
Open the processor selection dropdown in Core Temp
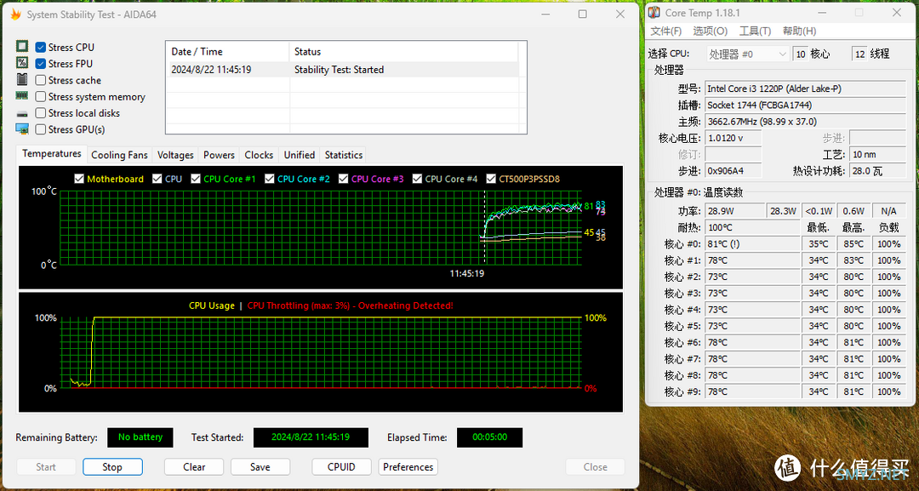tap(748, 54)
